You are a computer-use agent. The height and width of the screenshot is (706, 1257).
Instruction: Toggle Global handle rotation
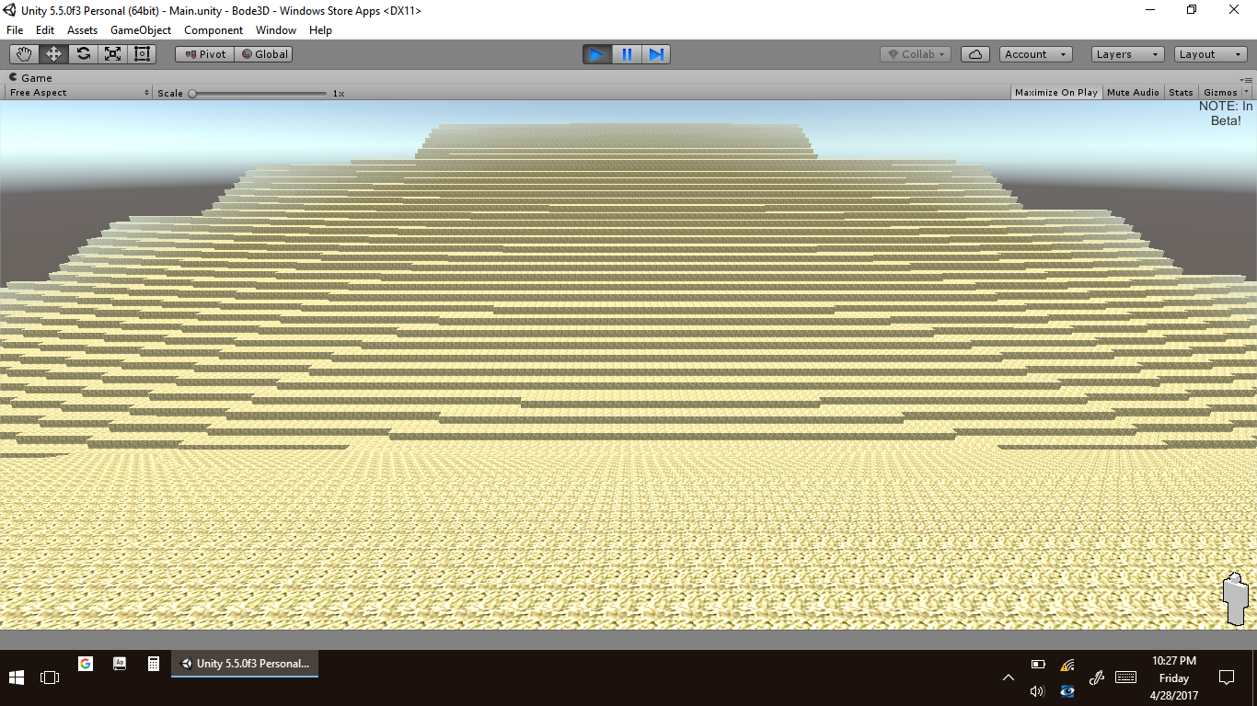pos(264,54)
